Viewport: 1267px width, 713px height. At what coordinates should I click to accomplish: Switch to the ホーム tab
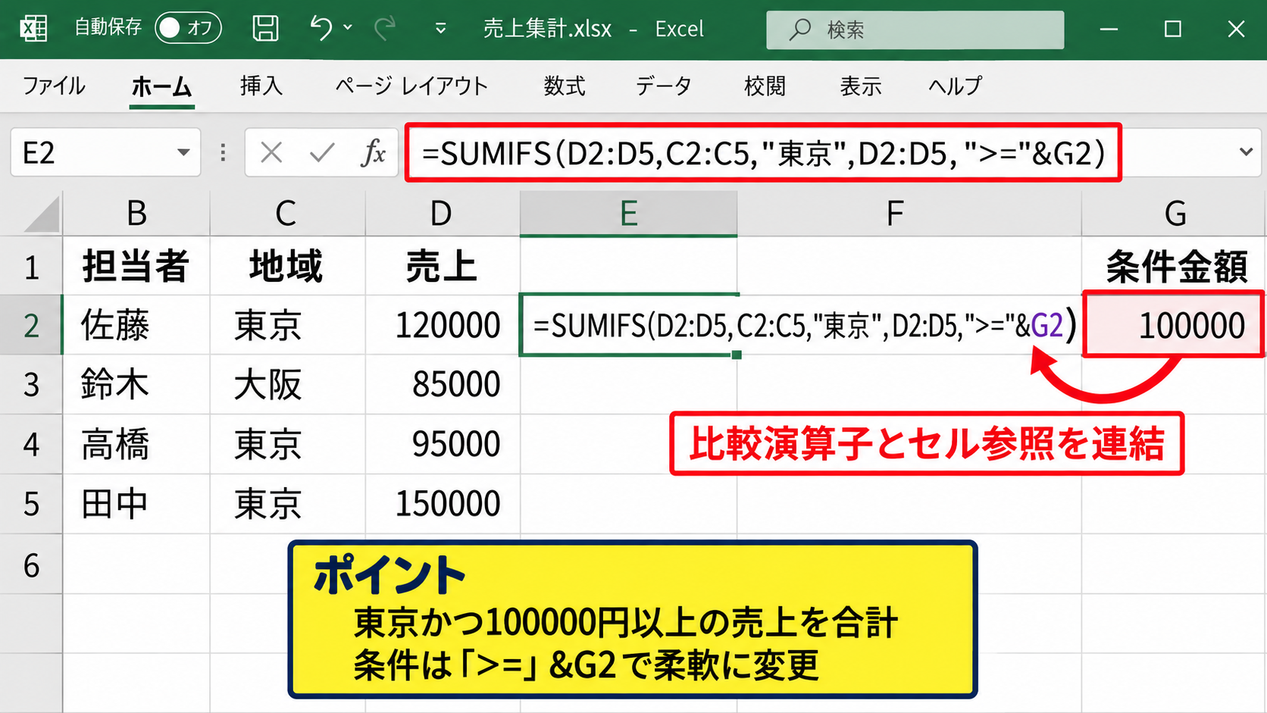pyautogui.click(x=161, y=86)
